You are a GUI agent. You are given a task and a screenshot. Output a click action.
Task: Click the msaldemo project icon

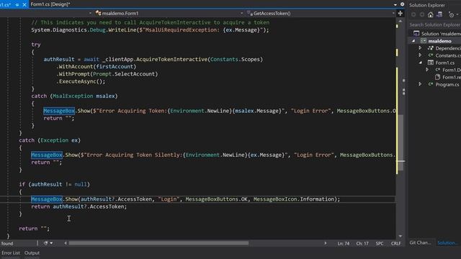(x=424, y=41)
